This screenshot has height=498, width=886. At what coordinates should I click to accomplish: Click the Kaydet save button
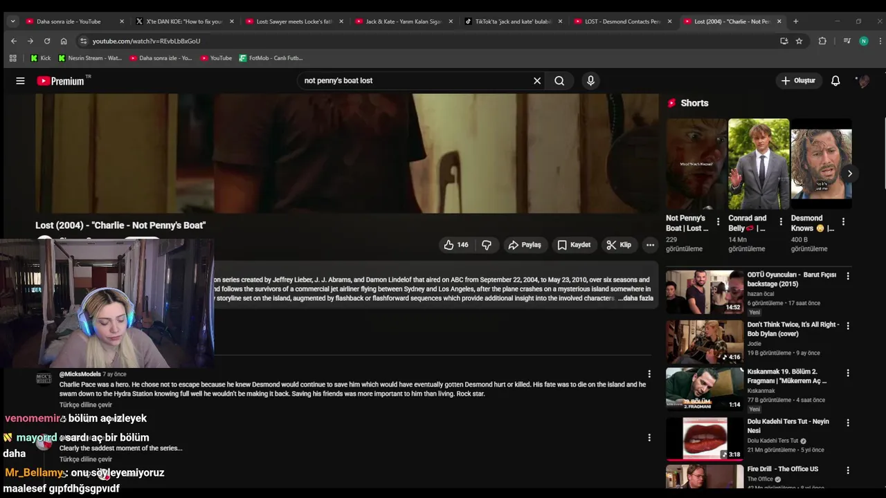574,245
